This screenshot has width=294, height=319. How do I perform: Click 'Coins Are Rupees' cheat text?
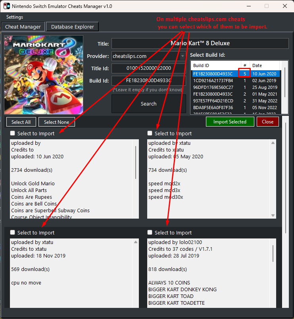pos(31,197)
